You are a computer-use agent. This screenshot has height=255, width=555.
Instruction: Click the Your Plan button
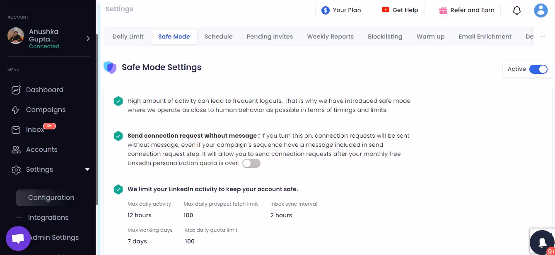pyautogui.click(x=341, y=10)
